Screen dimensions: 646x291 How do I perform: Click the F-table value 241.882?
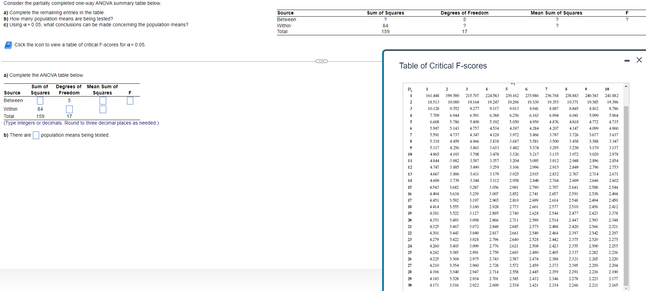[x=612, y=96]
